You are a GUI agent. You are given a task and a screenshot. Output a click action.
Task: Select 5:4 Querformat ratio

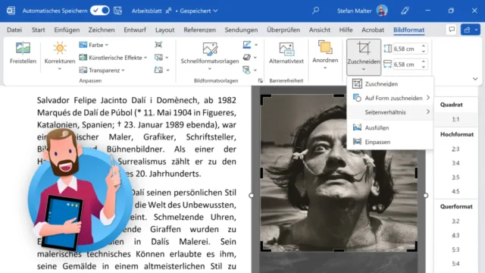pyautogui.click(x=456, y=264)
